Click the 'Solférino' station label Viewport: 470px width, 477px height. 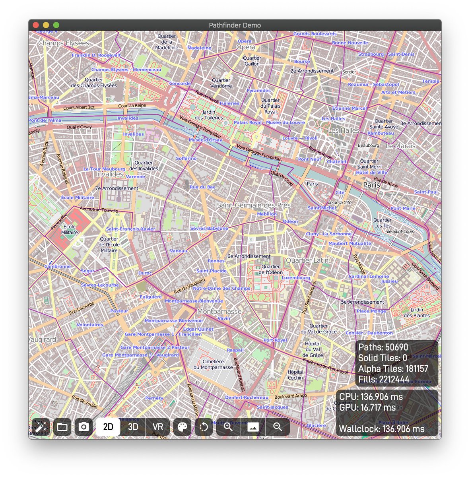click(186, 158)
